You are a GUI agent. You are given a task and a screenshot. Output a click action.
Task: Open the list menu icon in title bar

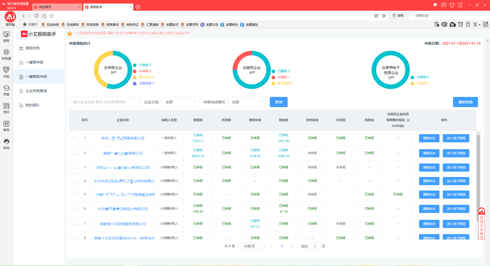[x=460, y=5]
